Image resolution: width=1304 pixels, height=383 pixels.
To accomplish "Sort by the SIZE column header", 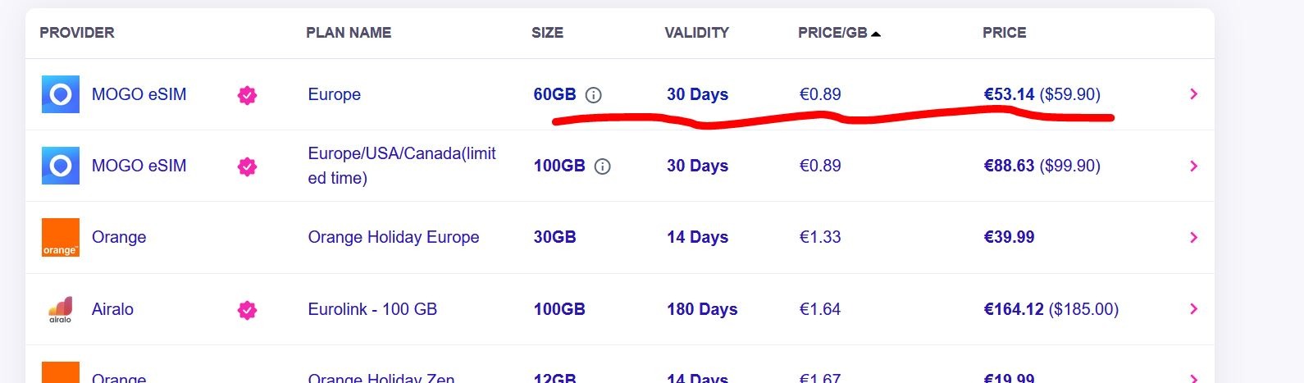I will coord(547,33).
